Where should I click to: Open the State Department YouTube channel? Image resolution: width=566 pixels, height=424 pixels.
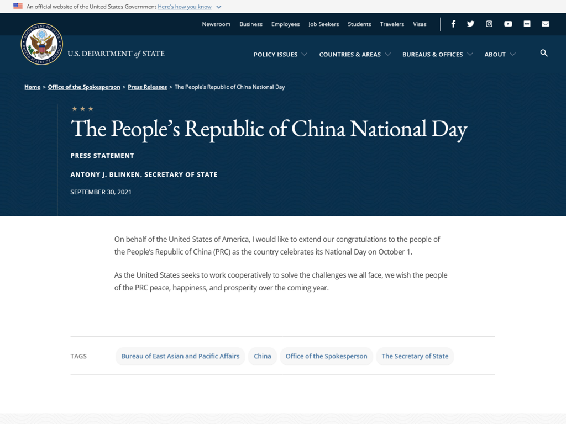coord(508,24)
